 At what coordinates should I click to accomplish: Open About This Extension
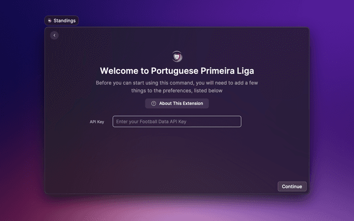click(177, 103)
